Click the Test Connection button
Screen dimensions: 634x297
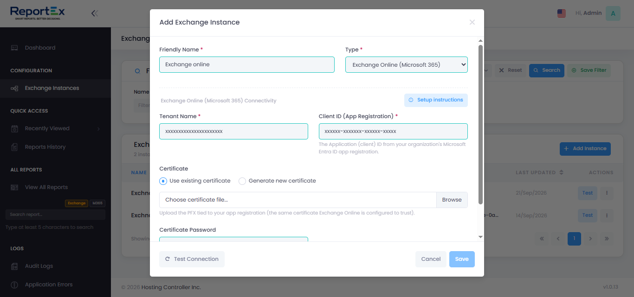click(x=192, y=259)
